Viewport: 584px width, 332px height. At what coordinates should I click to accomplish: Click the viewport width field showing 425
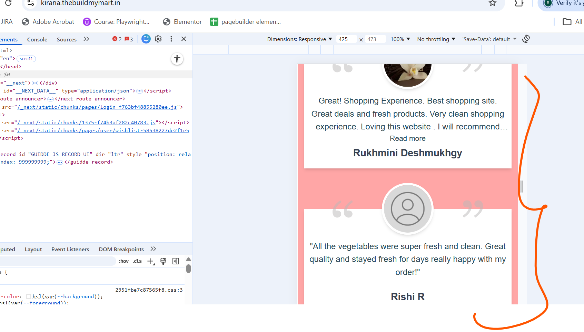[346, 39]
